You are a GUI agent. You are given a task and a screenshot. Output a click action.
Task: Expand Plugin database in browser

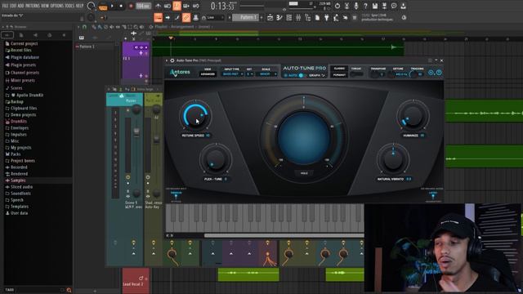(25, 57)
